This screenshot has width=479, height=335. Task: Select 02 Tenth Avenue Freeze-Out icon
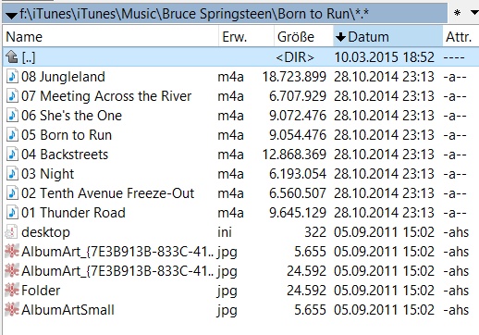pos(12,193)
